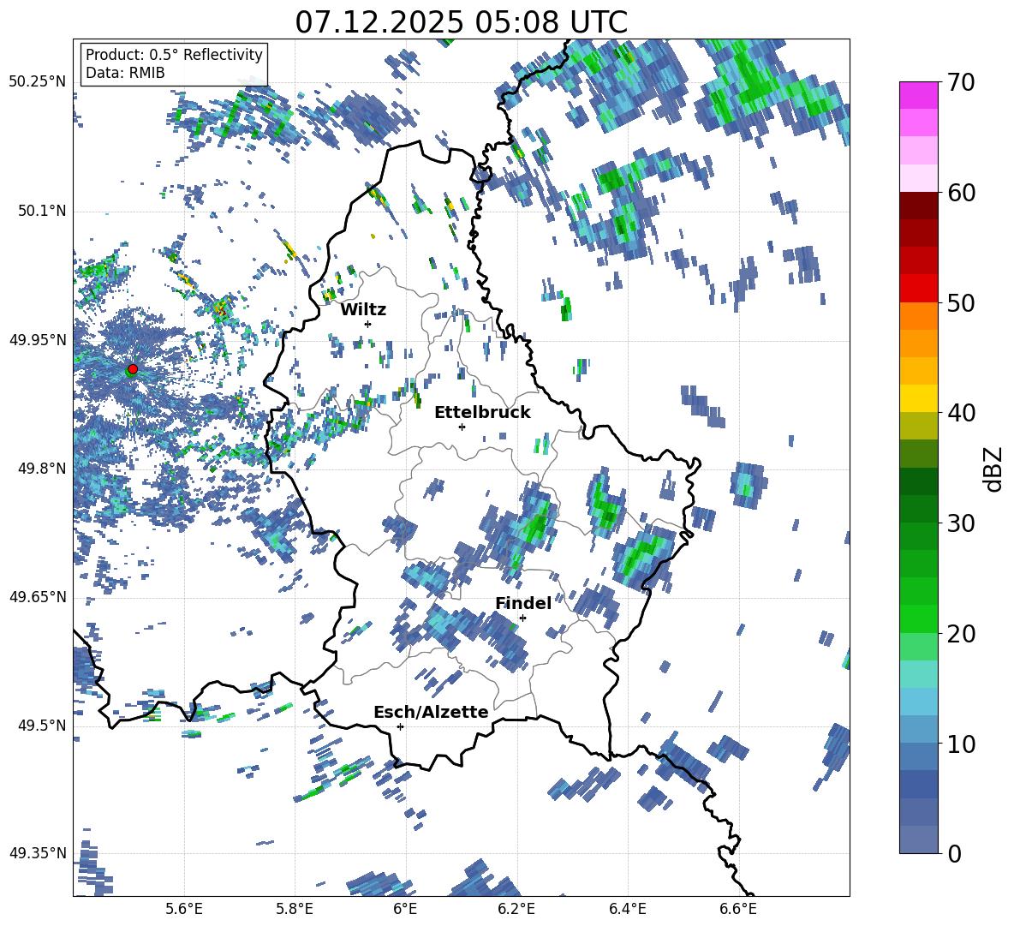Screen dimensions: 1014x926
Task: Click the Esch/Alzette station cross marker
Action: click(x=400, y=726)
